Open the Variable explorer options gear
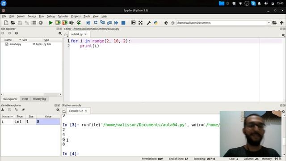The image size is (286, 161). coord(58,110)
